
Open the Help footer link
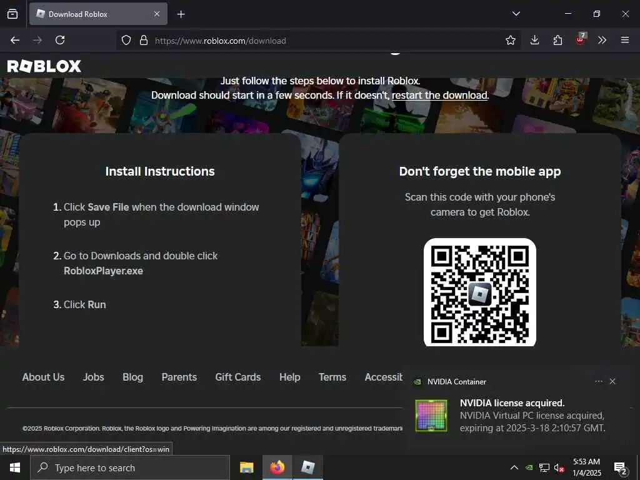coord(290,377)
